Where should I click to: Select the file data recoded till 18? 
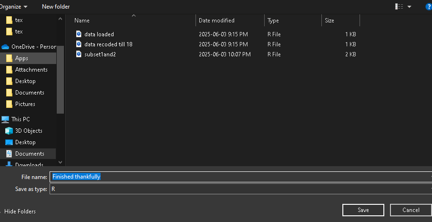coord(108,44)
